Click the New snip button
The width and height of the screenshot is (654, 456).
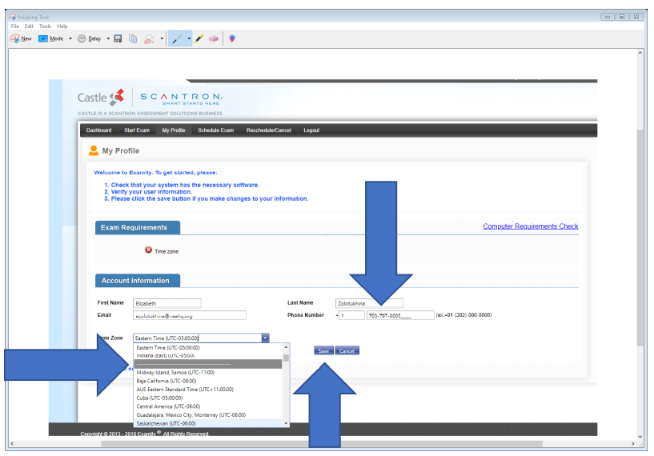tap(21, 38)
